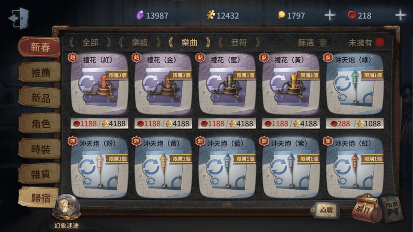The image size is (413, 232).
Task: Select the 沖天炮（綠）item card
Action: point(355,91)
